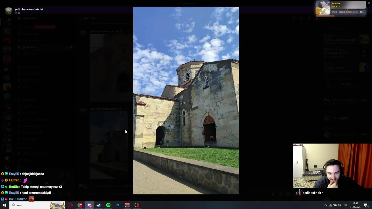The image size is (372, 209).
Task: Click the duck illustration in the search box
Action: (x=57, y=205)
